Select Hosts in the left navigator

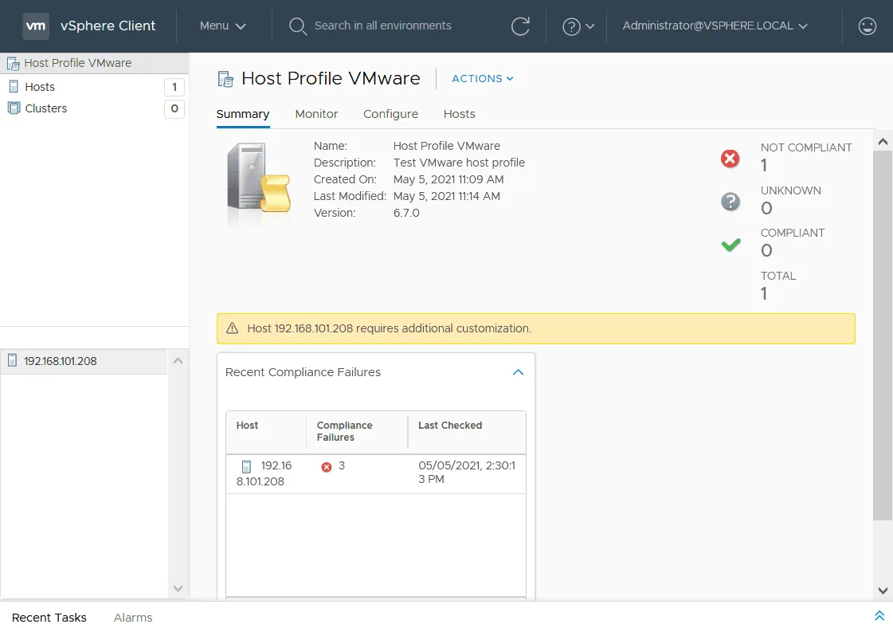point(40,87)
